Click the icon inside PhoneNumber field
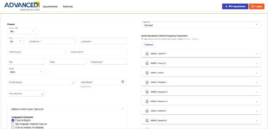 pos(42,94)
